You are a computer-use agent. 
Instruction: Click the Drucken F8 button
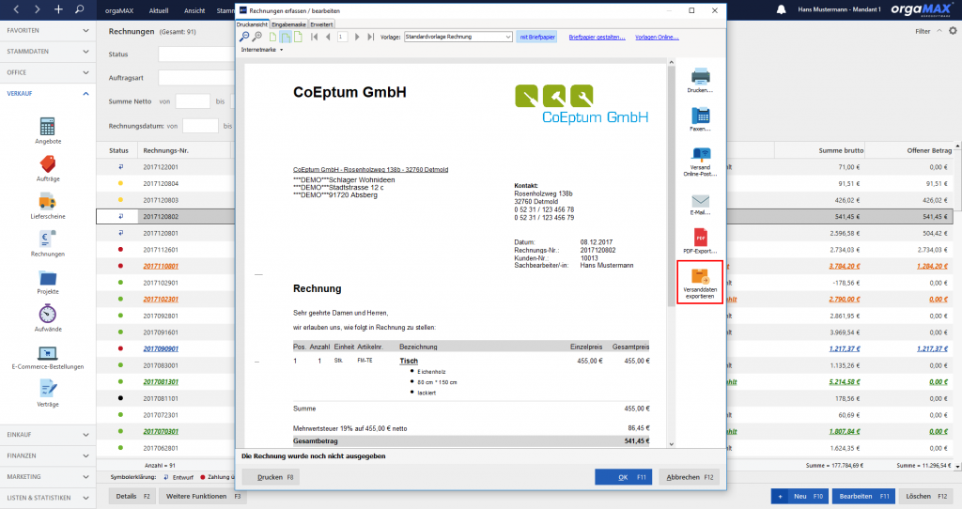click(x=271, y=477)
